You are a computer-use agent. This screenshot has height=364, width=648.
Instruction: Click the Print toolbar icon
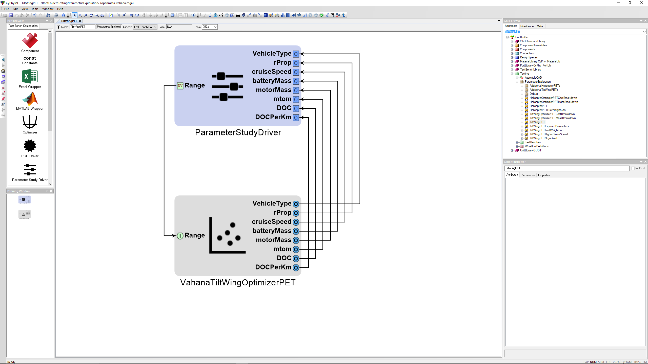tap(56, 15)
